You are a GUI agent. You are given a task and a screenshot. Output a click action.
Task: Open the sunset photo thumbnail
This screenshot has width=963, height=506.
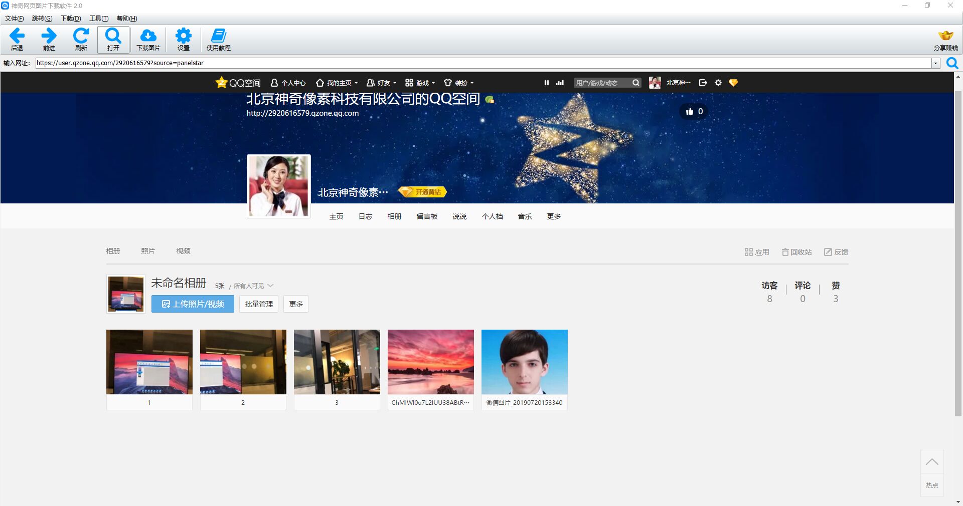pyautogui.click(x=431, y=362)
